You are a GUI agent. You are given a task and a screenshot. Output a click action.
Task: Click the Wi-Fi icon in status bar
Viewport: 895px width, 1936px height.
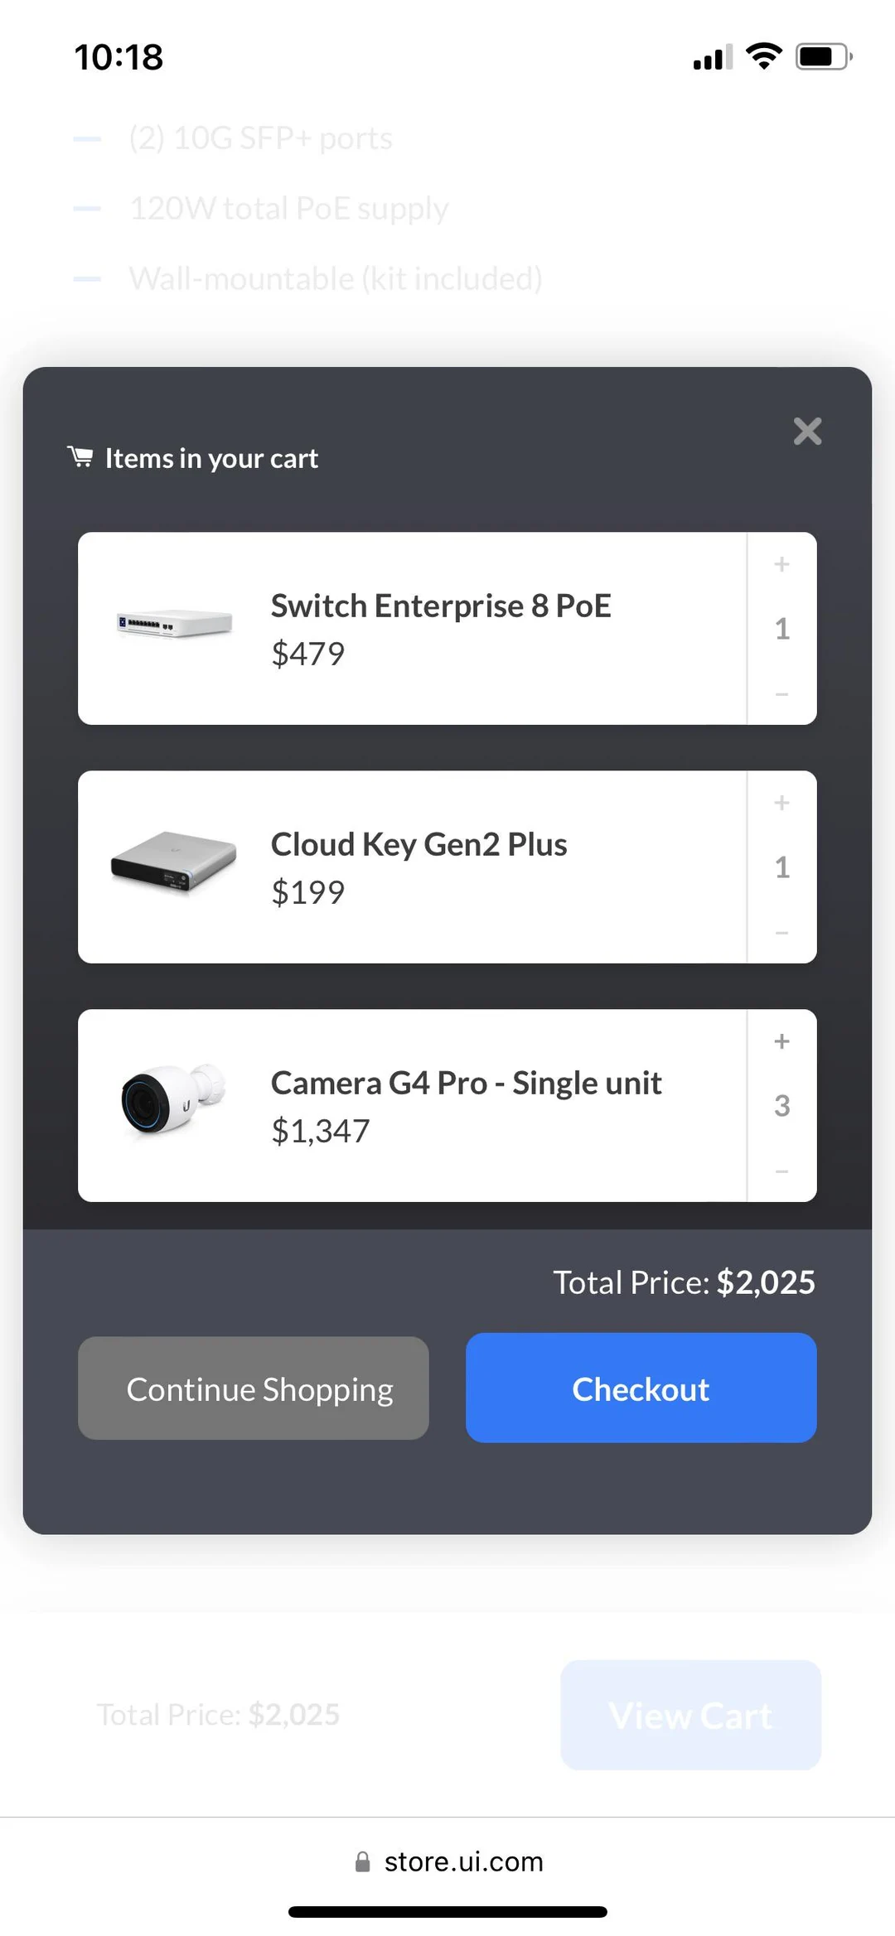coord(763,56)
